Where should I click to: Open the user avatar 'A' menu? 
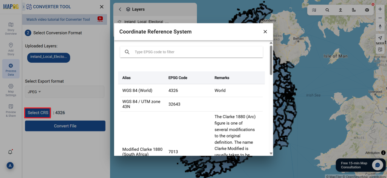(x=10, y=166)
